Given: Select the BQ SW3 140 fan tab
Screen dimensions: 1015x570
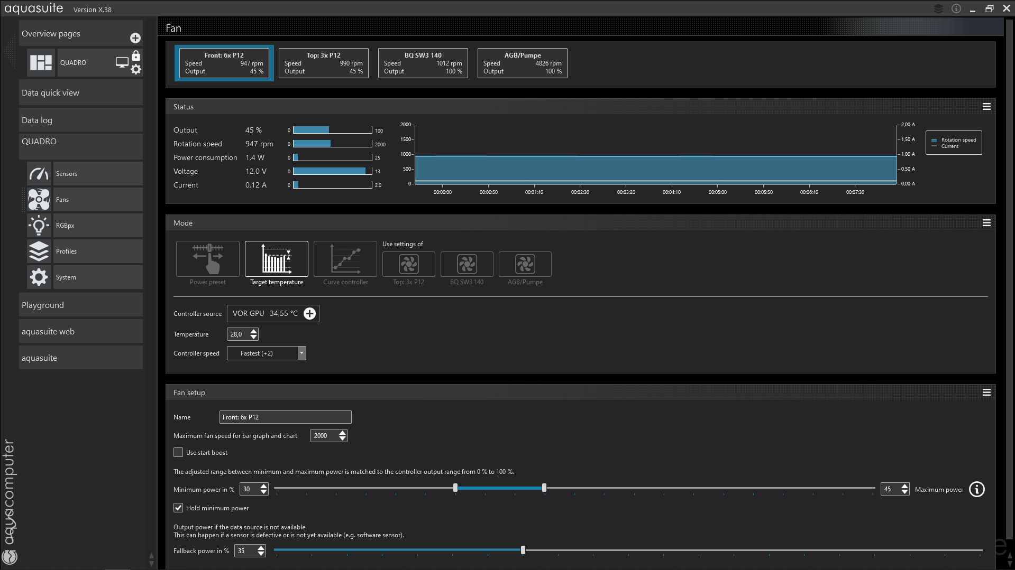Looking at the screenshot, I should (423, 63).
